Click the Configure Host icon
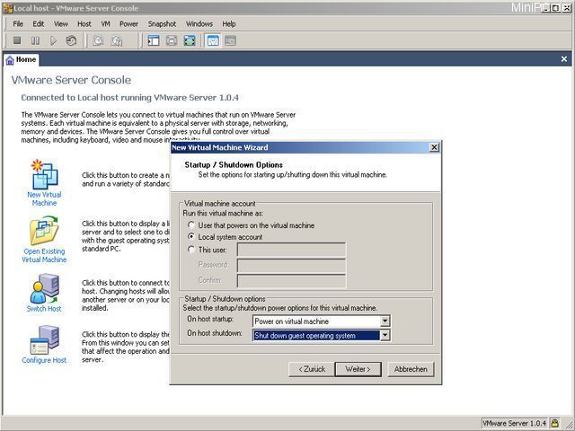Image resolution: width=575 pixels, height=431 pixels. (44, 346)
